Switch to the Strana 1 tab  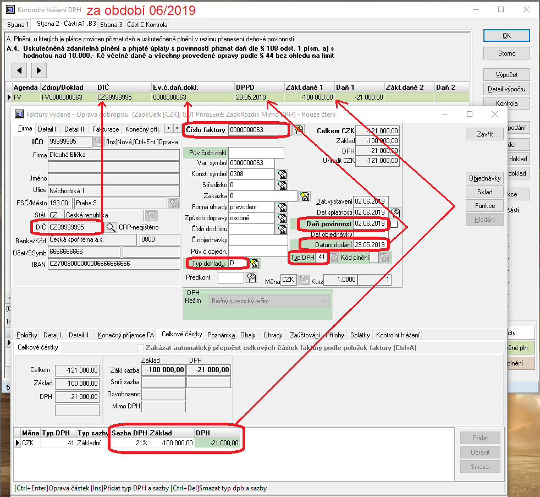[x=18, y=24]
